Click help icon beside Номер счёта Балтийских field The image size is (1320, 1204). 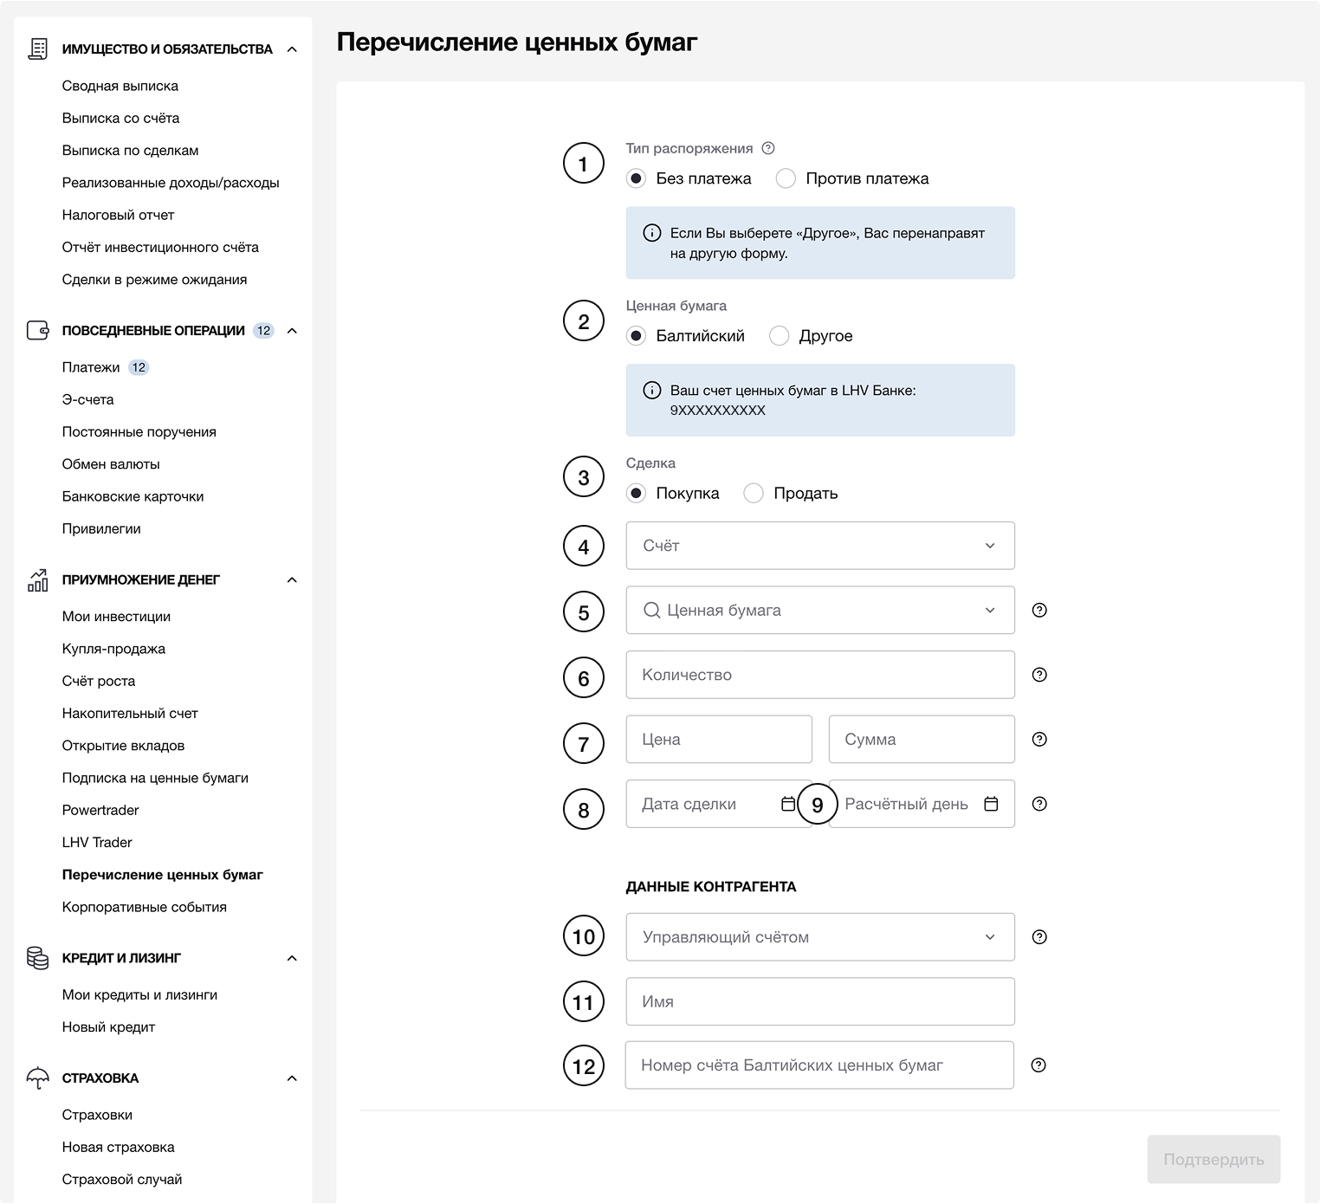click(x=1039, y=1065)
